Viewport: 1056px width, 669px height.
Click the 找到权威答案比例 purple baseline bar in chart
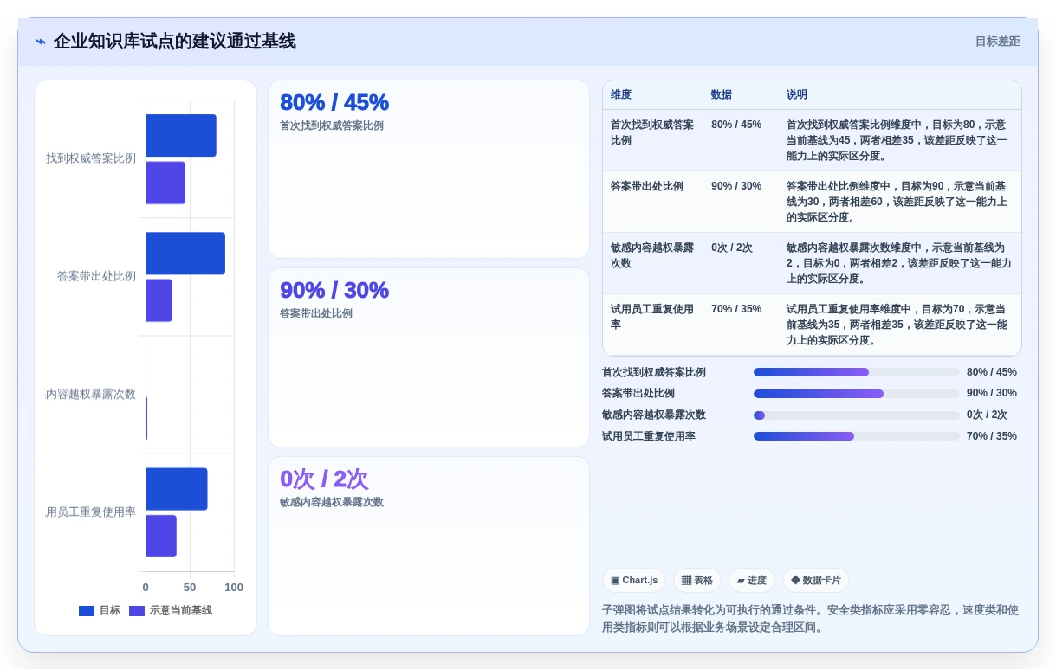pyautogui.click(x=165, y=183)
